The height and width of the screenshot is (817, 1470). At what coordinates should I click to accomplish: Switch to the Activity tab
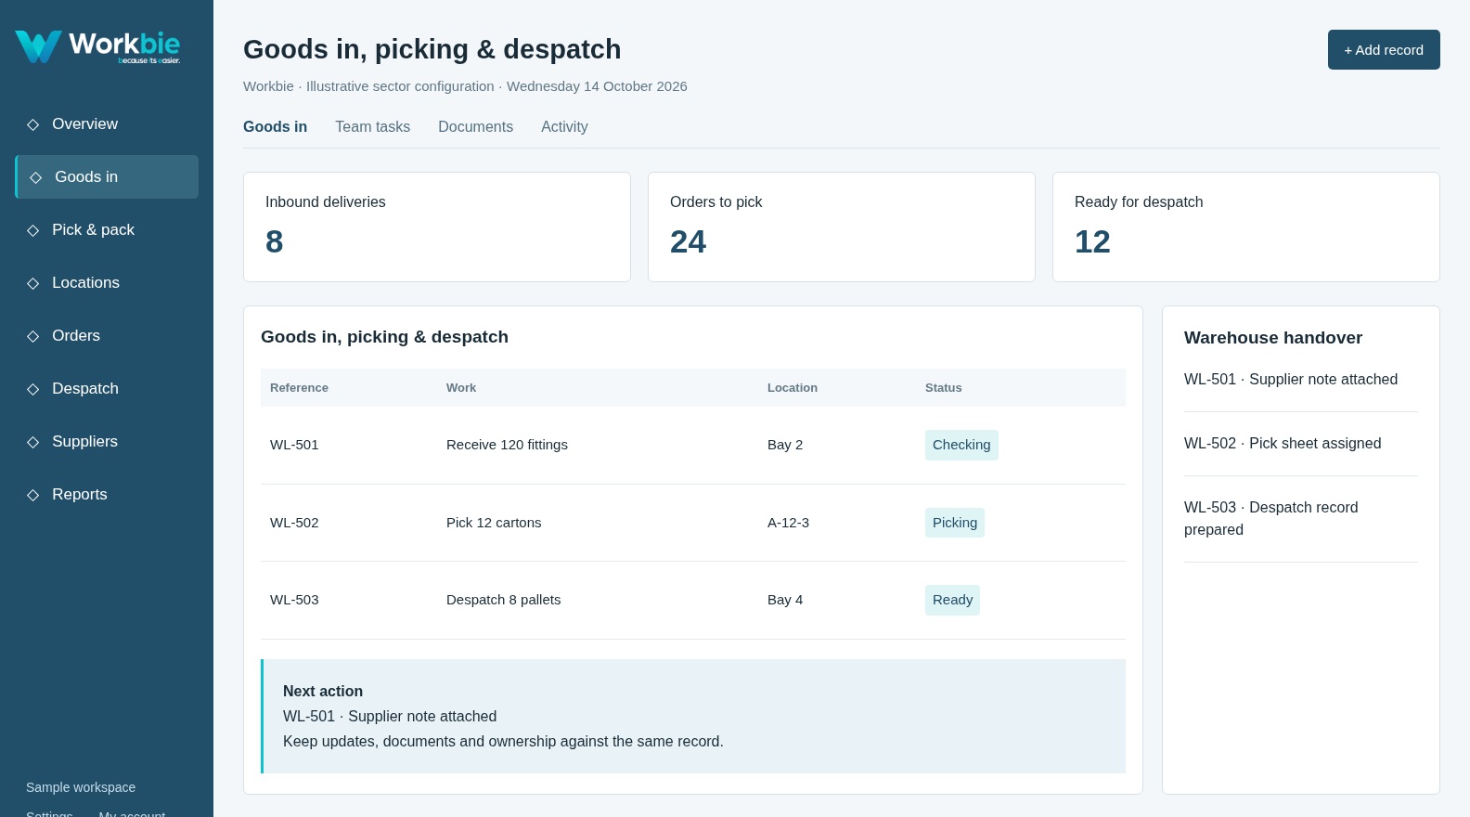[x=564, y=127]
